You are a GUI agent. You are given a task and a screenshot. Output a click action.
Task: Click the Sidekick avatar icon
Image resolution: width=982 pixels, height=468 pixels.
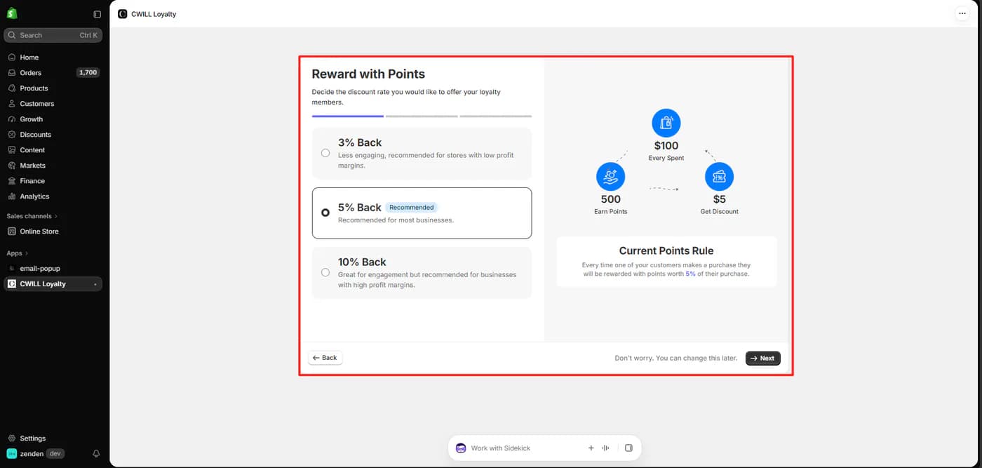(x=461, y=448)
